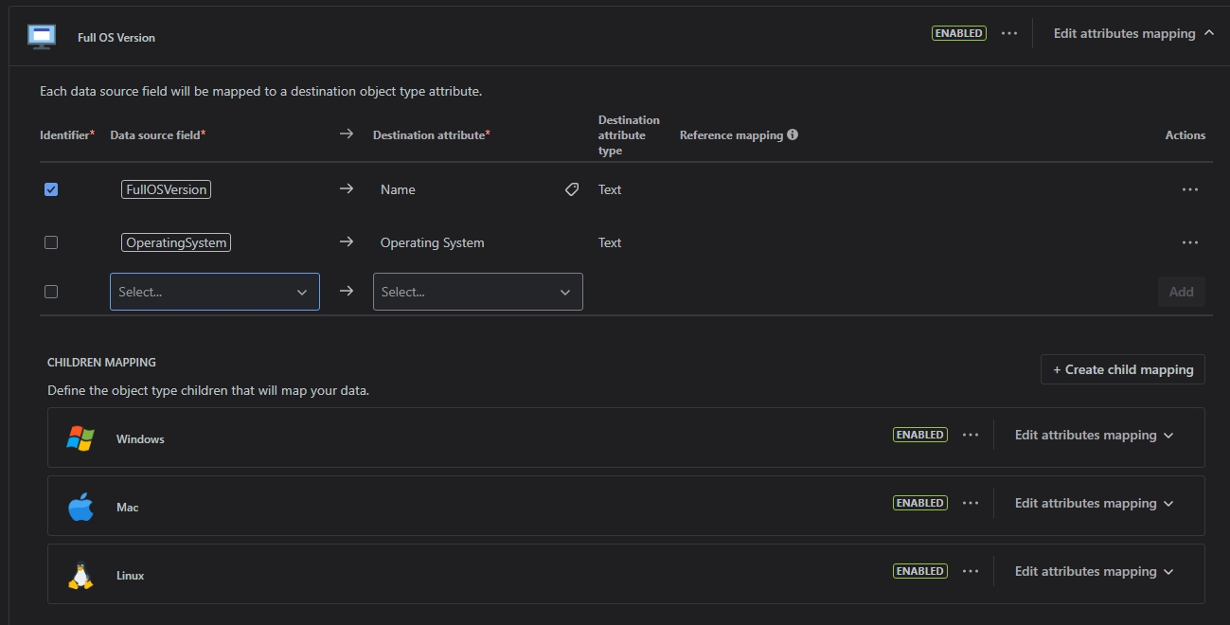Open the actions menu on the Linux child mapping
This screenshot has height=625, width=1230.
point(970,571)
